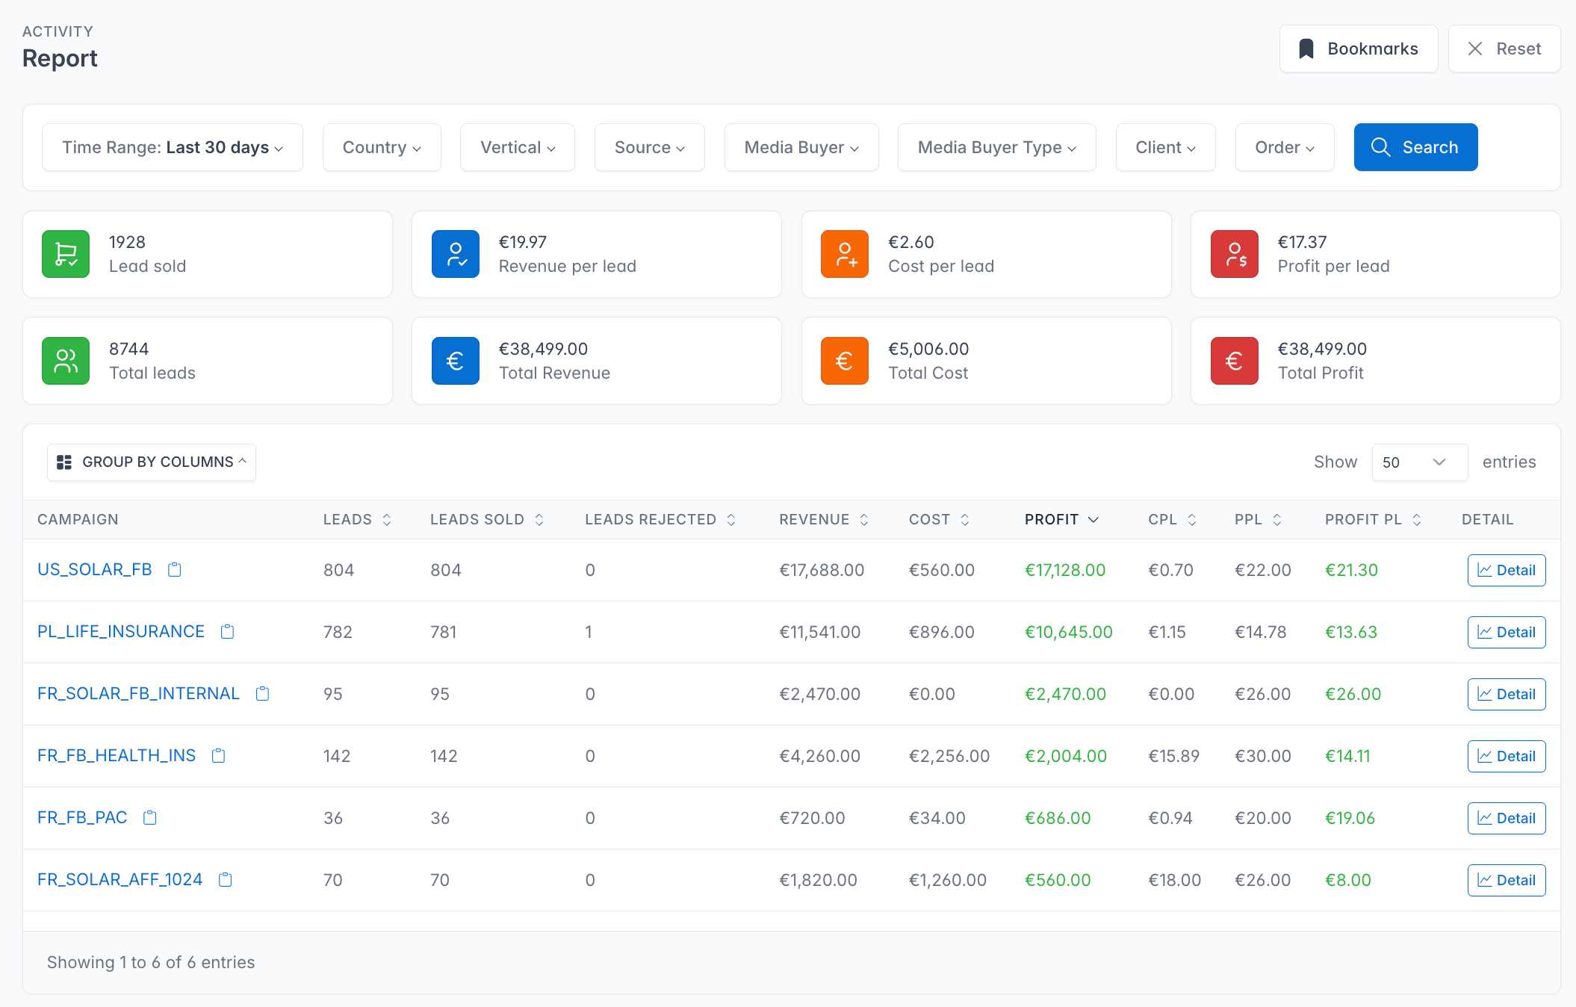
Task: Reset the report filters
Action: [1504, 49]
